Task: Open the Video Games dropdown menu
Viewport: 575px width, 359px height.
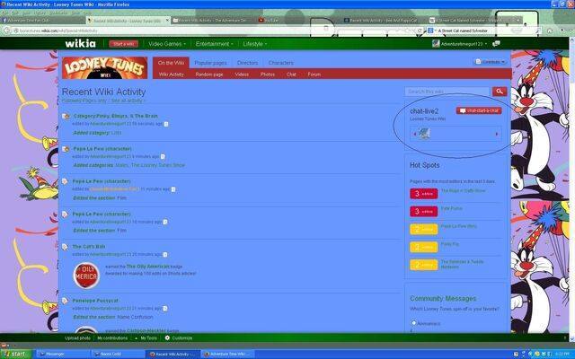Action: 167,44
